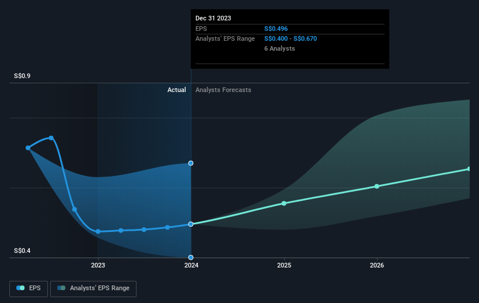Screen dimensions: 479x303
Task: Click the 2023 x-axis label
Action: (98, 265)
